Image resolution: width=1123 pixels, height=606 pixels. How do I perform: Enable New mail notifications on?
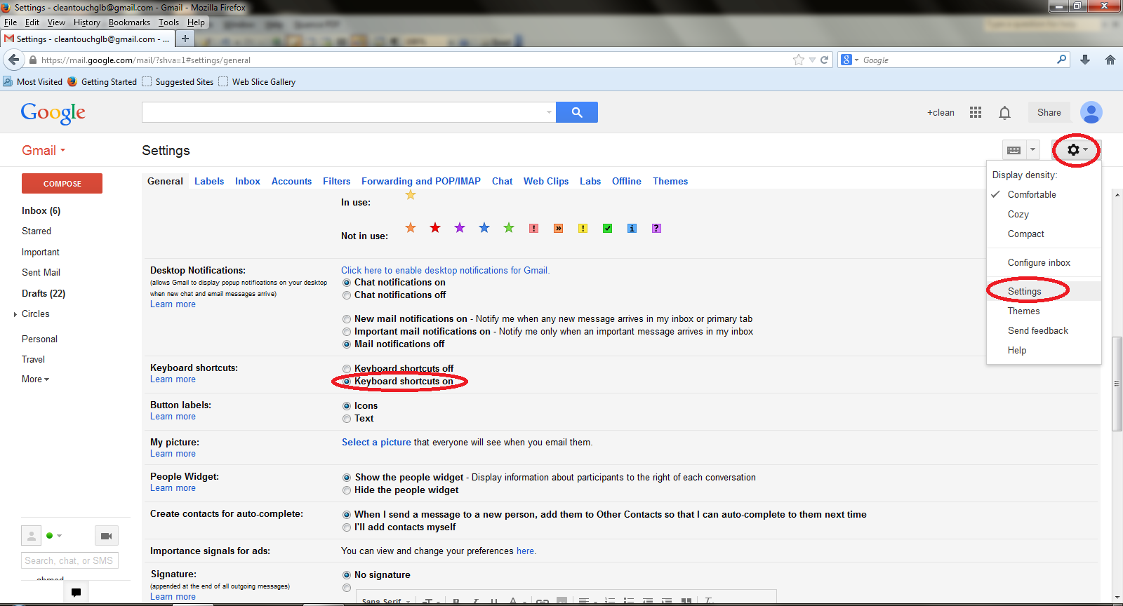click(x=347, y=319)
